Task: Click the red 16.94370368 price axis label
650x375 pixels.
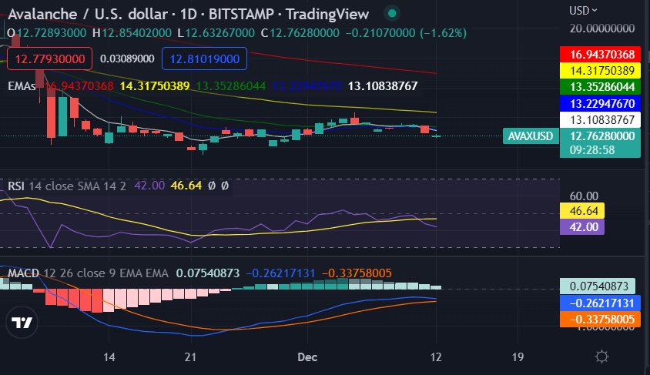Action: point(600,54)
